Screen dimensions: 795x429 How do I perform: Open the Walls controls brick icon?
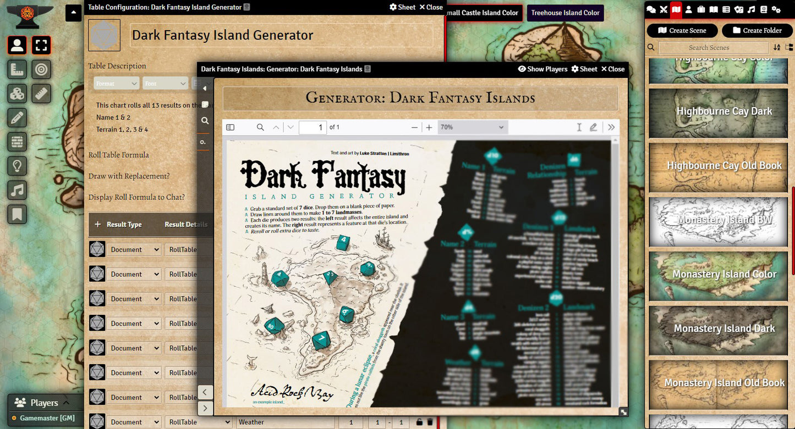pyautogui.click(x=17, y=142)
